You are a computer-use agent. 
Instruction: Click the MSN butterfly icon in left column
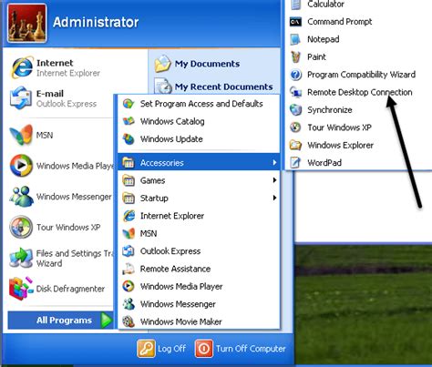pyautogui.click(x=21, y=135)
